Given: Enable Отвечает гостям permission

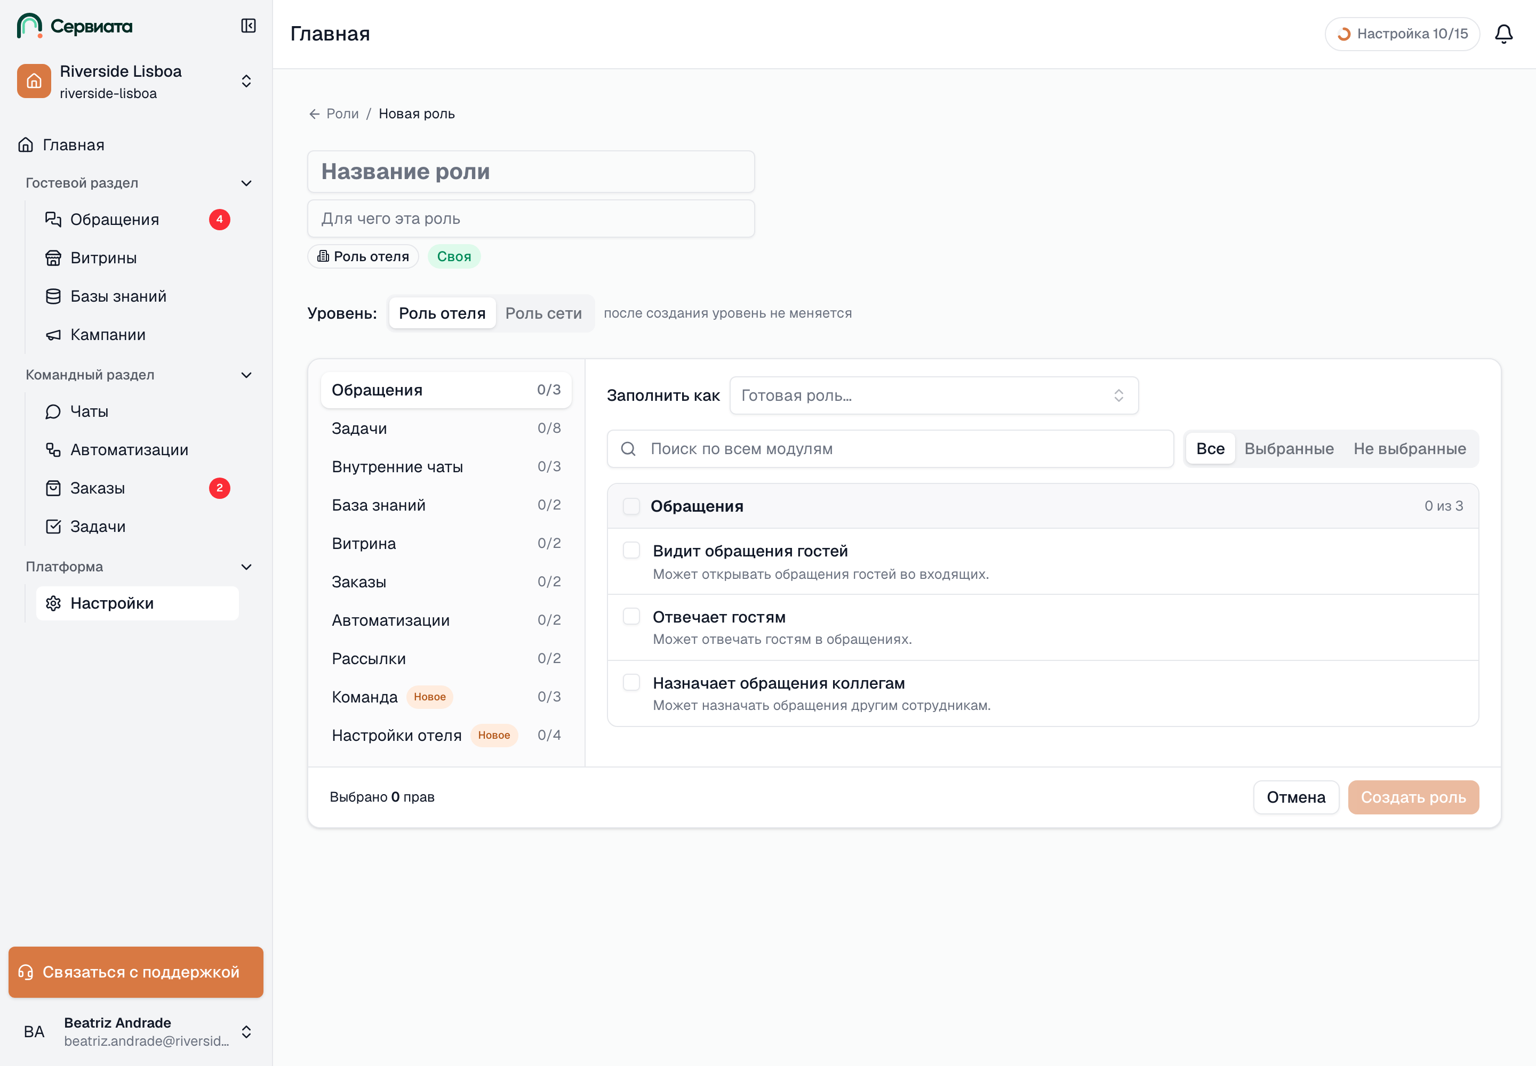Looking at the screenshot, I should [631, 617].
